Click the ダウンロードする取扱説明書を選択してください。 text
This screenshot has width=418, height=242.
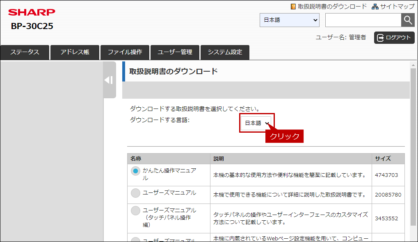[195, 109]
